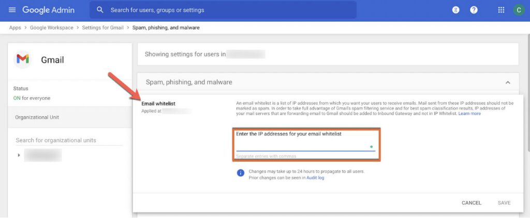Click the Save button
This screenshot has height=218, width=530.
pos(504,203)
